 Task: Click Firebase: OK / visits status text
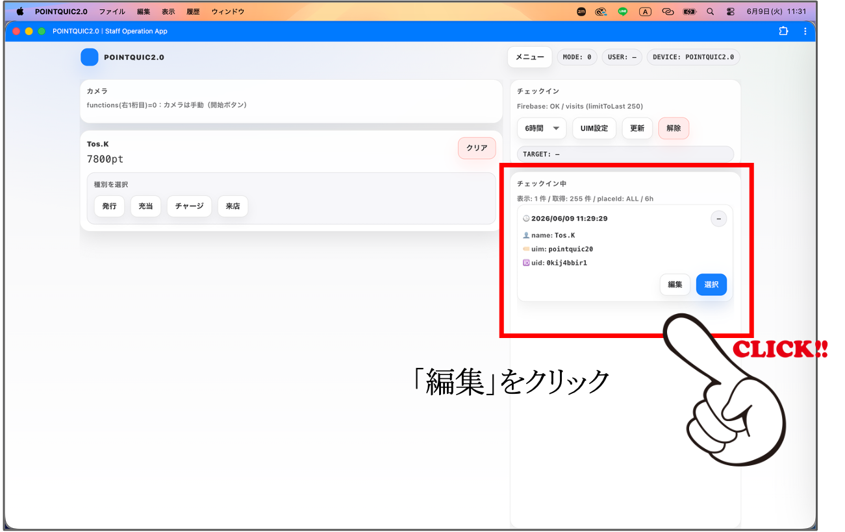click(580, 106)
